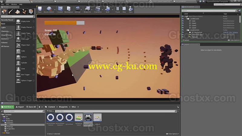Click the Empty Character placement icon
This screenshot has width=242, height=136.
(x=18, y=27)
